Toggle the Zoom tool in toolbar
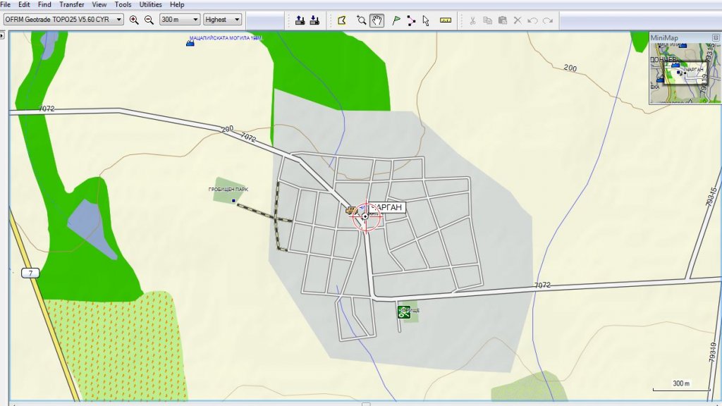Viewport: 722px width, 406px height. (361, 20)
